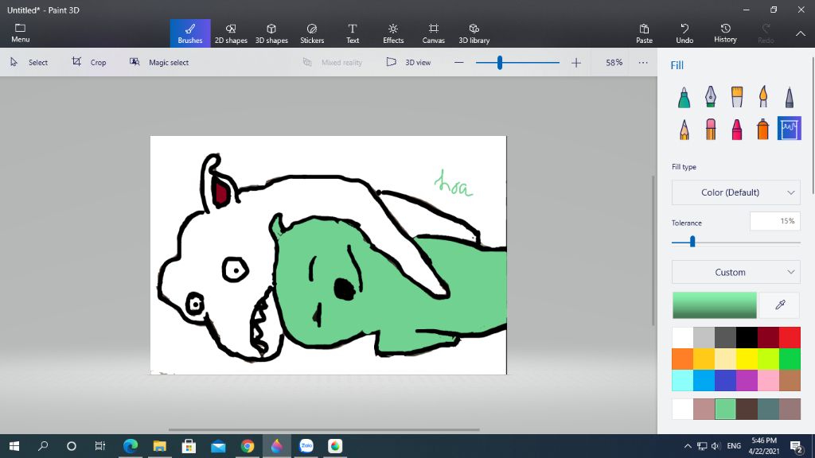Toggle 3D view
Viewport: 815px width, 458px height.
pyautogui.click(x=408, y=62)
